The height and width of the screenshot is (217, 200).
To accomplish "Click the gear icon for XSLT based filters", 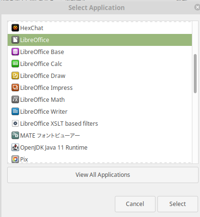I will tap(15, 123).
